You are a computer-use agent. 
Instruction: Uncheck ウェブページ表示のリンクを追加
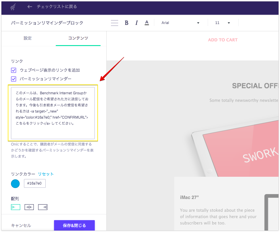13,70
